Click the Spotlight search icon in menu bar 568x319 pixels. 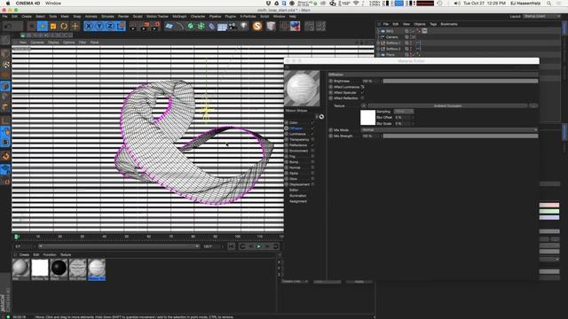point(549,4)
